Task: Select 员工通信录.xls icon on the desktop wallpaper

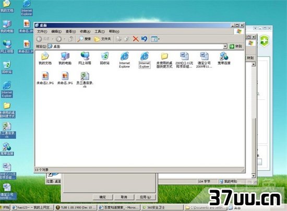Action: tap(7, 131)
